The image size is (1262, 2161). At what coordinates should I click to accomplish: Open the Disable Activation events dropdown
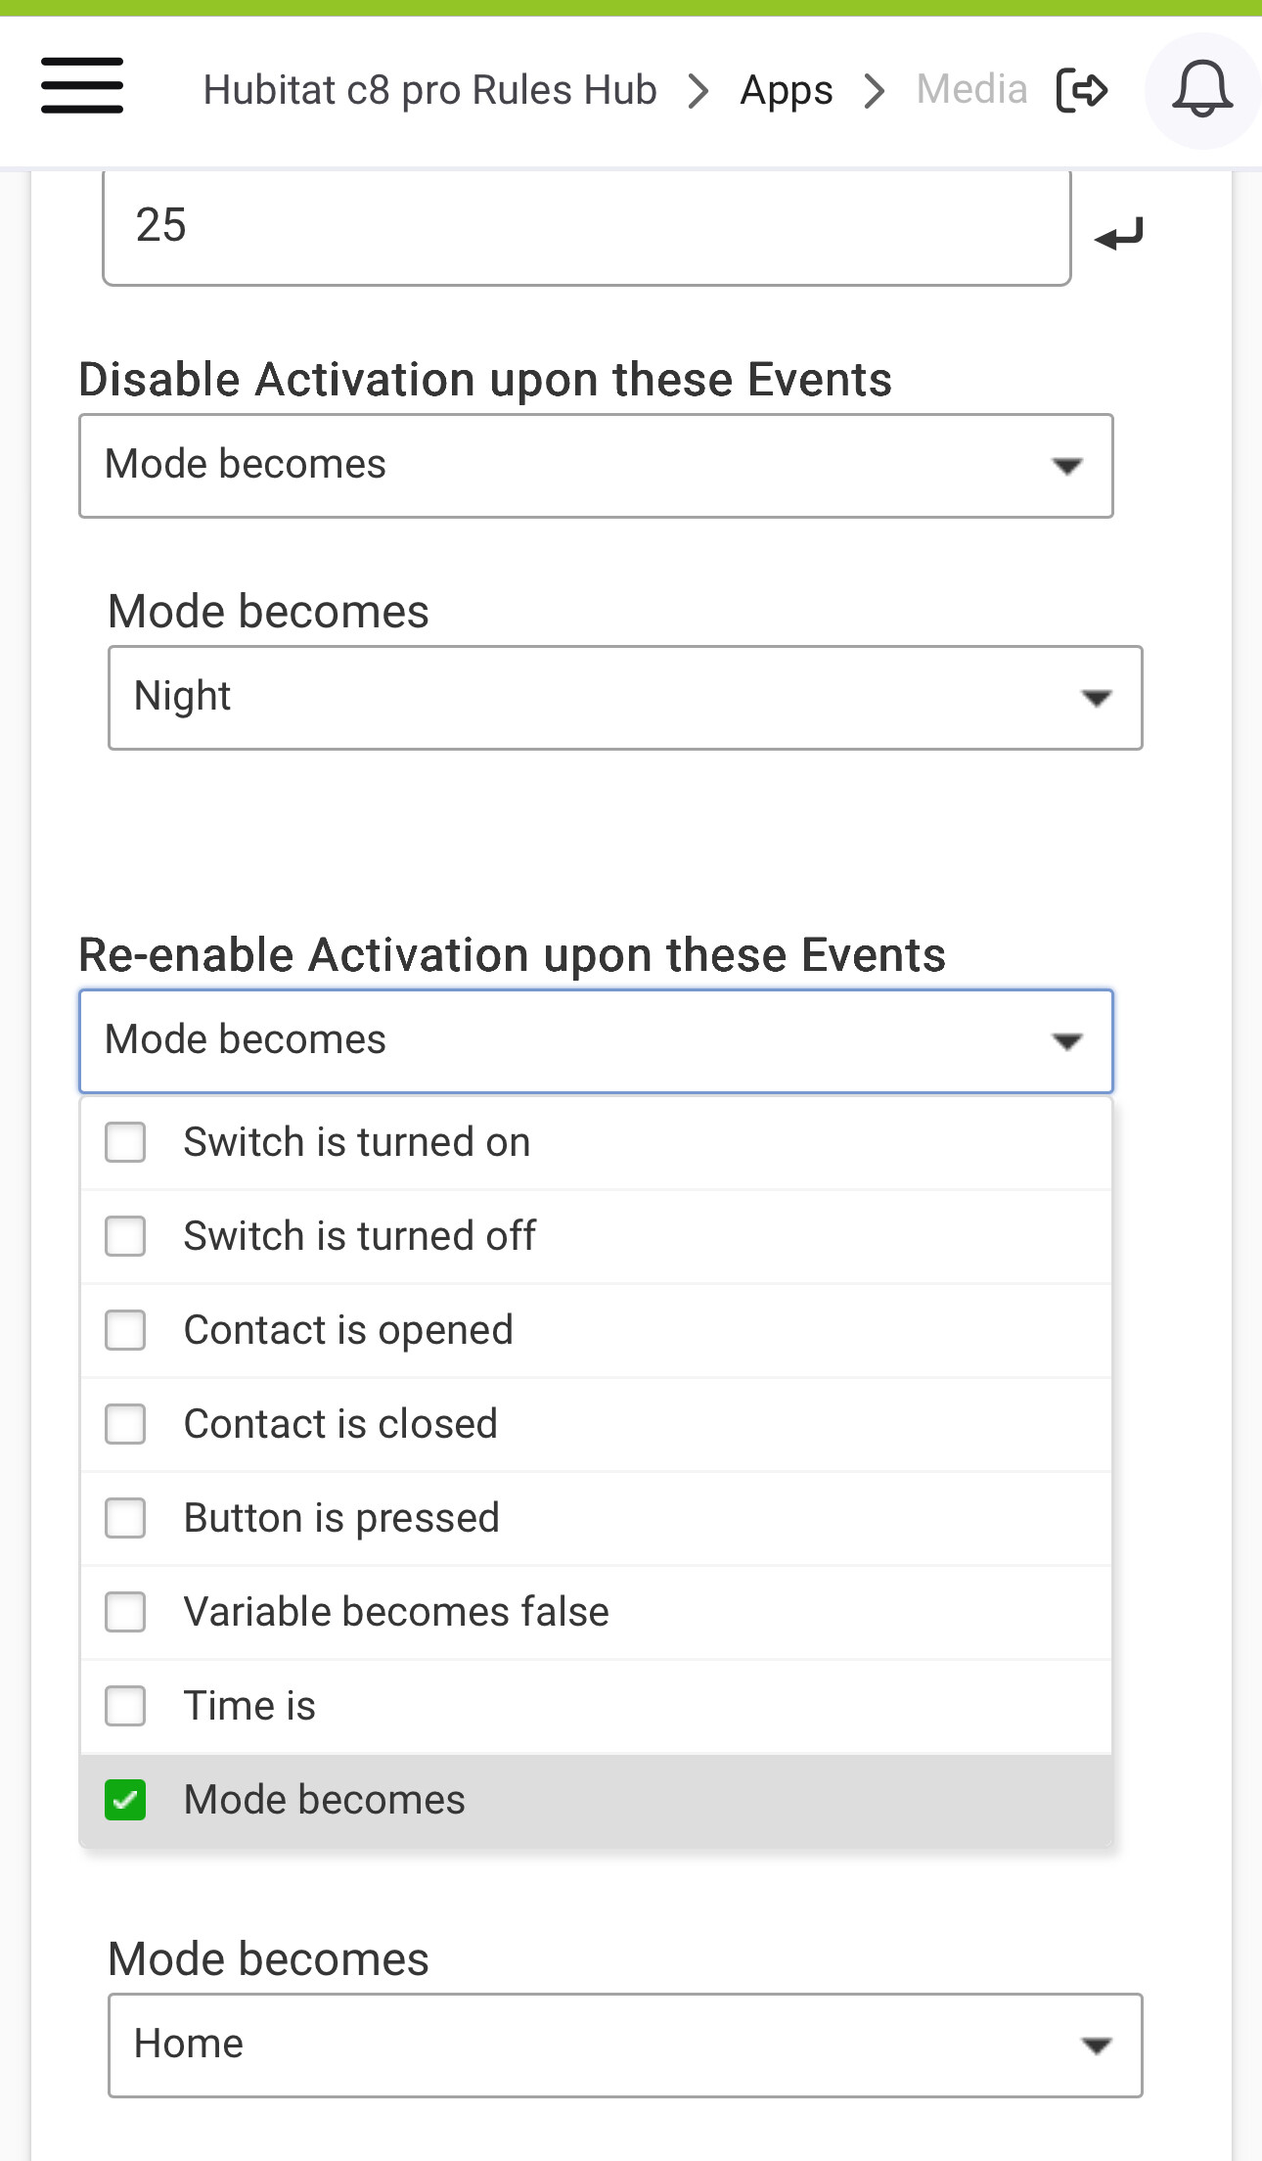pos(595,466)
